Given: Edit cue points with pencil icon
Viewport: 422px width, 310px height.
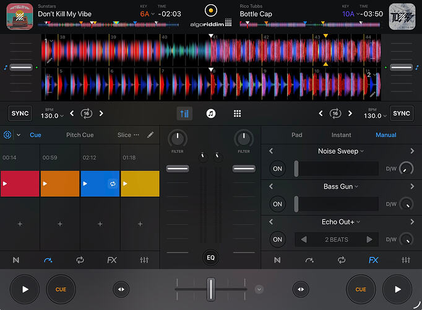Looking at the screenshot, I should click(150, 135).
